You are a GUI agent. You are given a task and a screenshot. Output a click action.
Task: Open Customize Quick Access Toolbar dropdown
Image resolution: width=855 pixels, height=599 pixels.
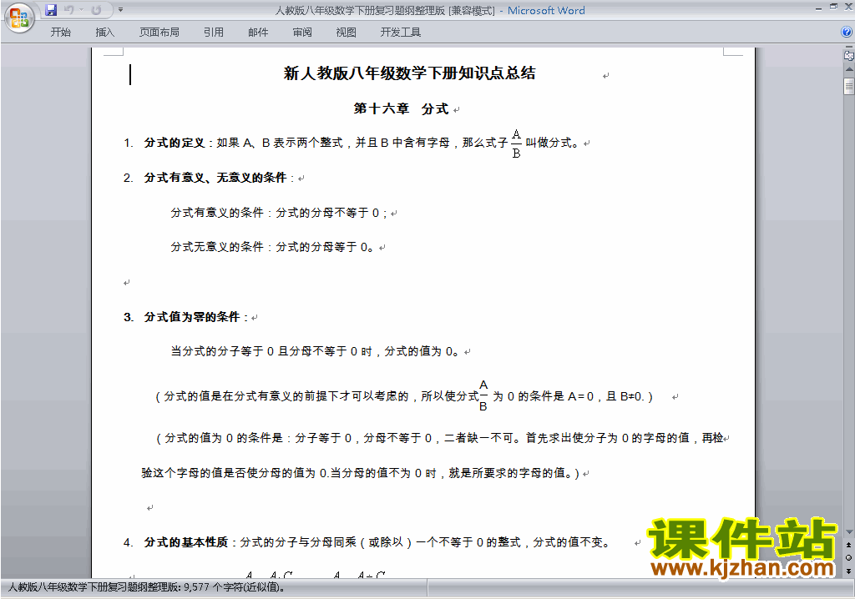coord(120,10)
